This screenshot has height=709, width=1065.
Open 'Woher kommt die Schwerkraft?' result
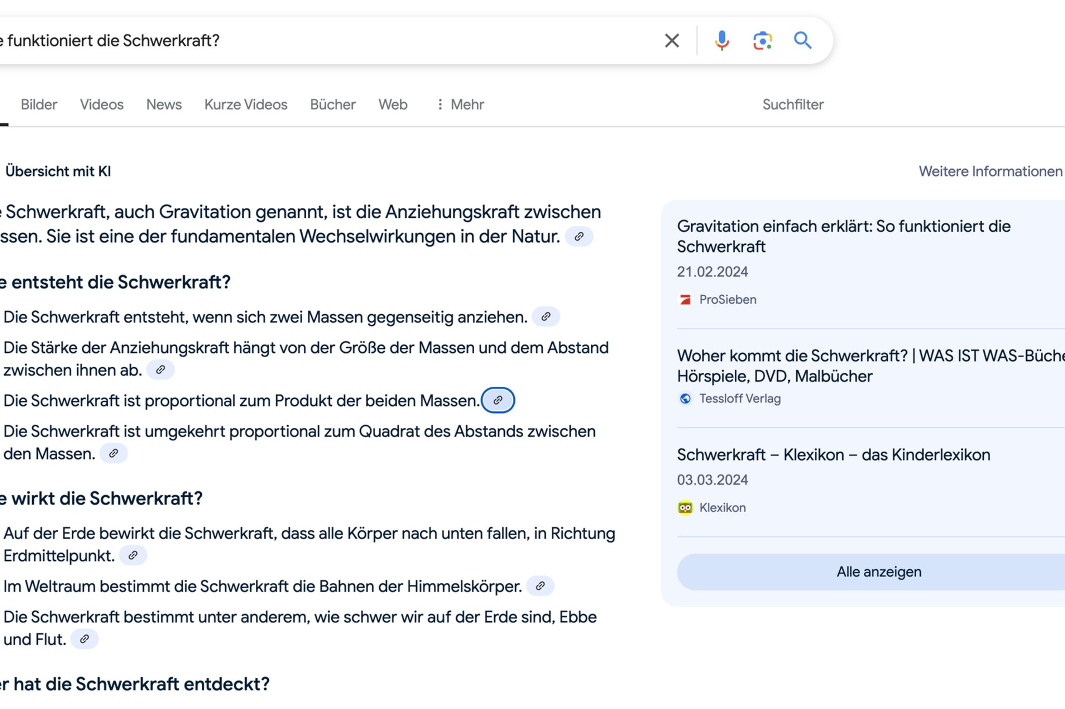pos(871,365)
